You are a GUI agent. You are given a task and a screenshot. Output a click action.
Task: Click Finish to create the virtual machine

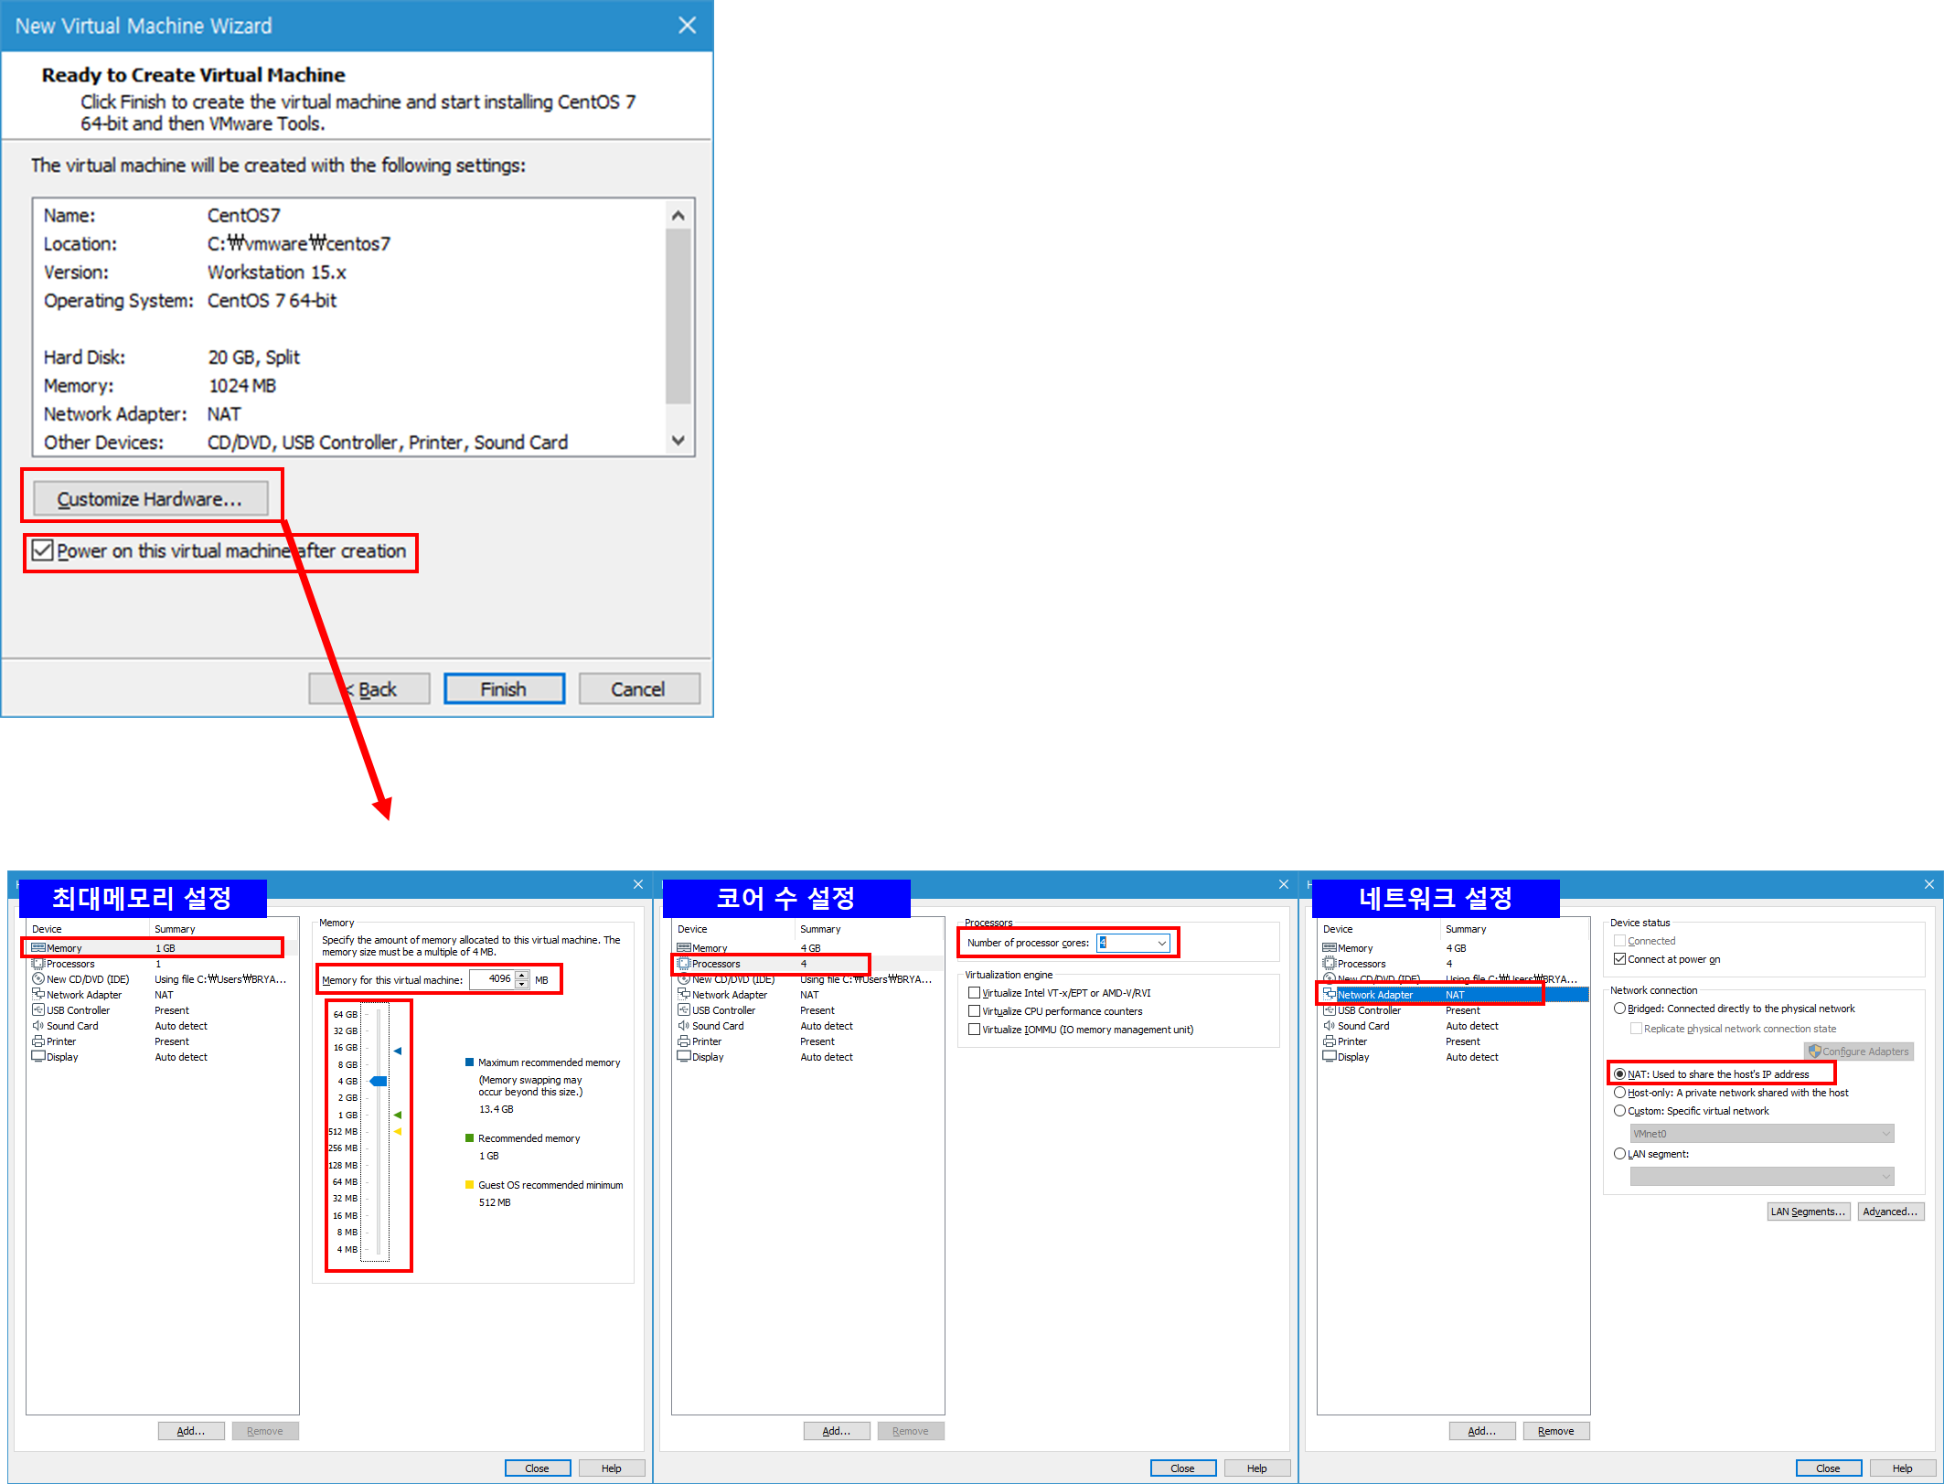pos(504,689)
